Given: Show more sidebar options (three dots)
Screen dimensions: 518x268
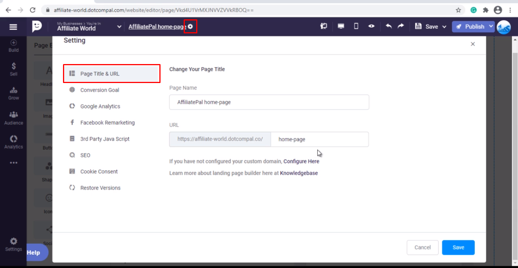Looking at the screenshot, I should (x=14, y=163).
